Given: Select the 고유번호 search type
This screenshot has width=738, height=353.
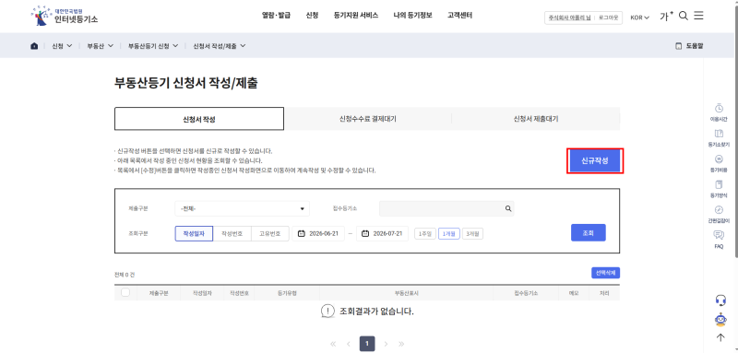Looking at the screenshot, I should pyautogui.click(x=270, y=233).
